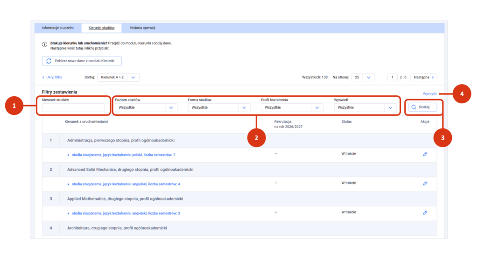Image resolution: width=478 pixels, height=269 pixels.
Task: Click Pobierz nowe dane z modułu Kierunki
Action: pyautogui.click(x=82, y=61)
